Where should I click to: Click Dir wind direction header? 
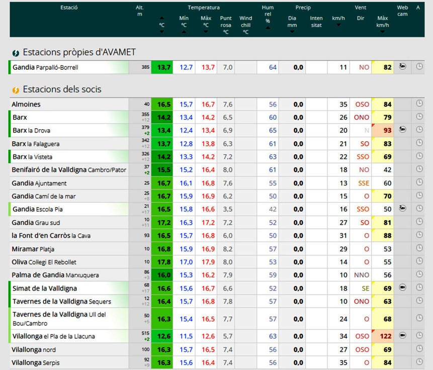pos(361,18)
